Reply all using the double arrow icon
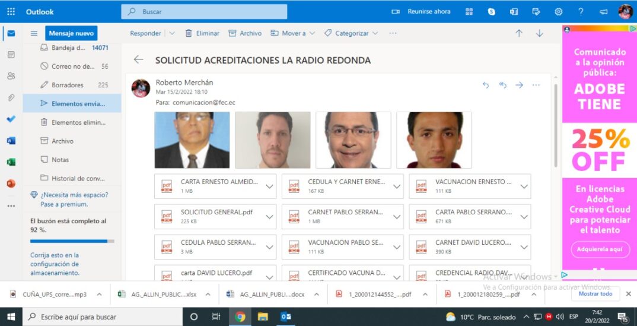This screenshot has height=326, width=637. point(502,85)
